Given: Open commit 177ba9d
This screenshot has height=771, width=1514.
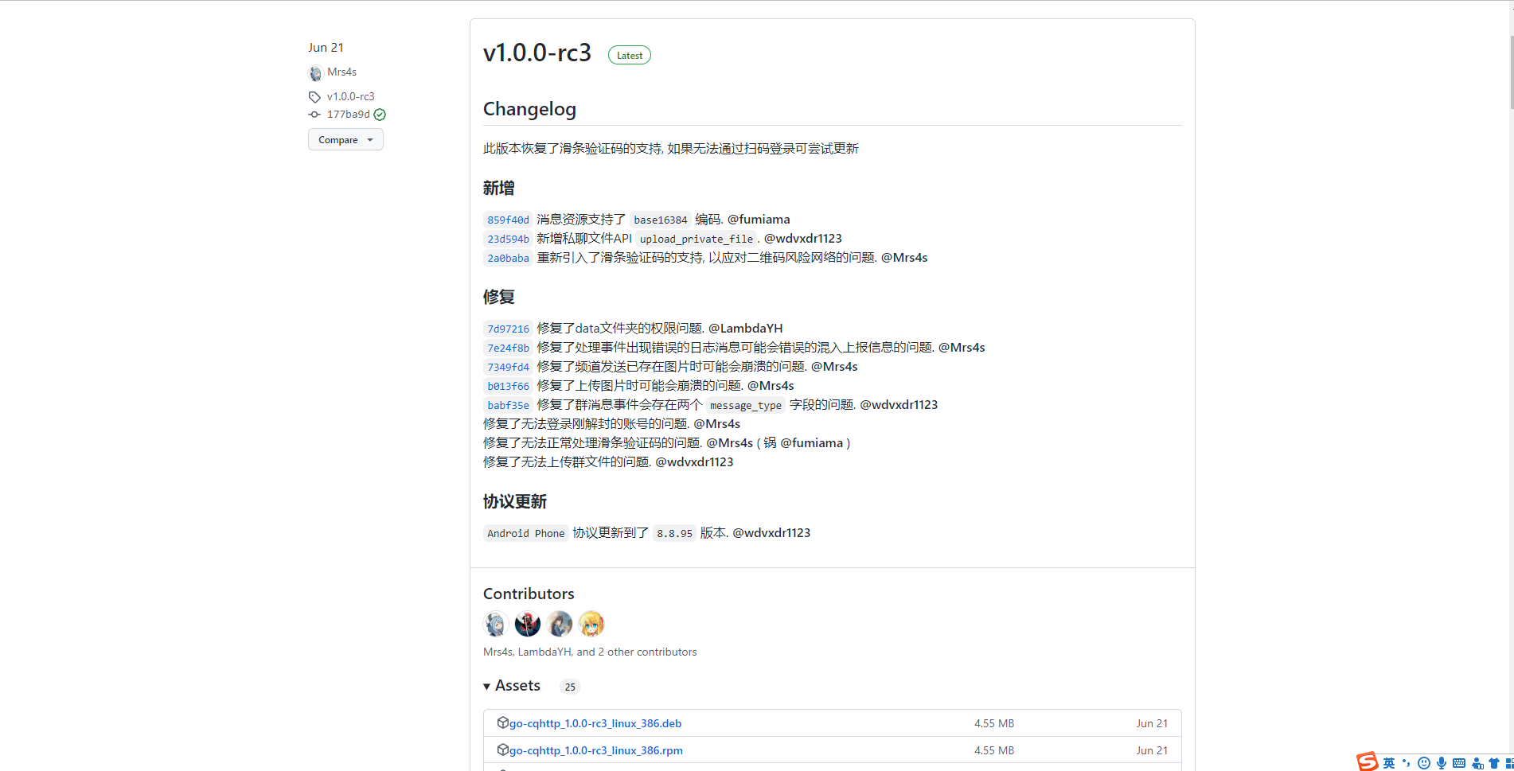Looking at the screenshot, I should click(348, 114).
